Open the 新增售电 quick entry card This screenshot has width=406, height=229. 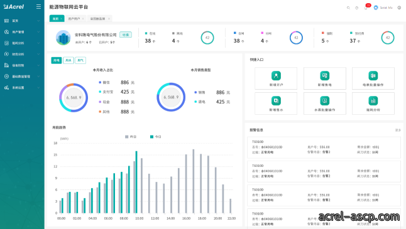point(325,78)
